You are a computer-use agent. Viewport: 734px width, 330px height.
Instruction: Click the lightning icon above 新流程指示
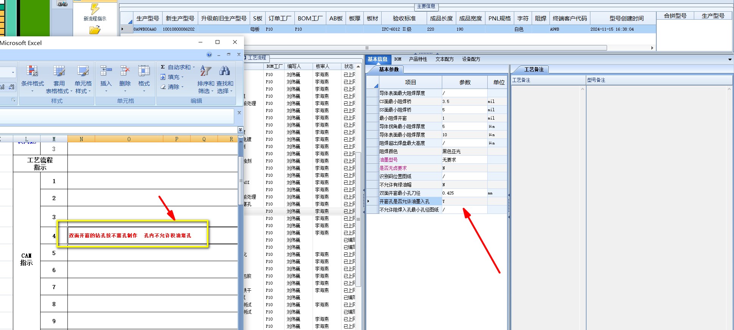point(95,8)
